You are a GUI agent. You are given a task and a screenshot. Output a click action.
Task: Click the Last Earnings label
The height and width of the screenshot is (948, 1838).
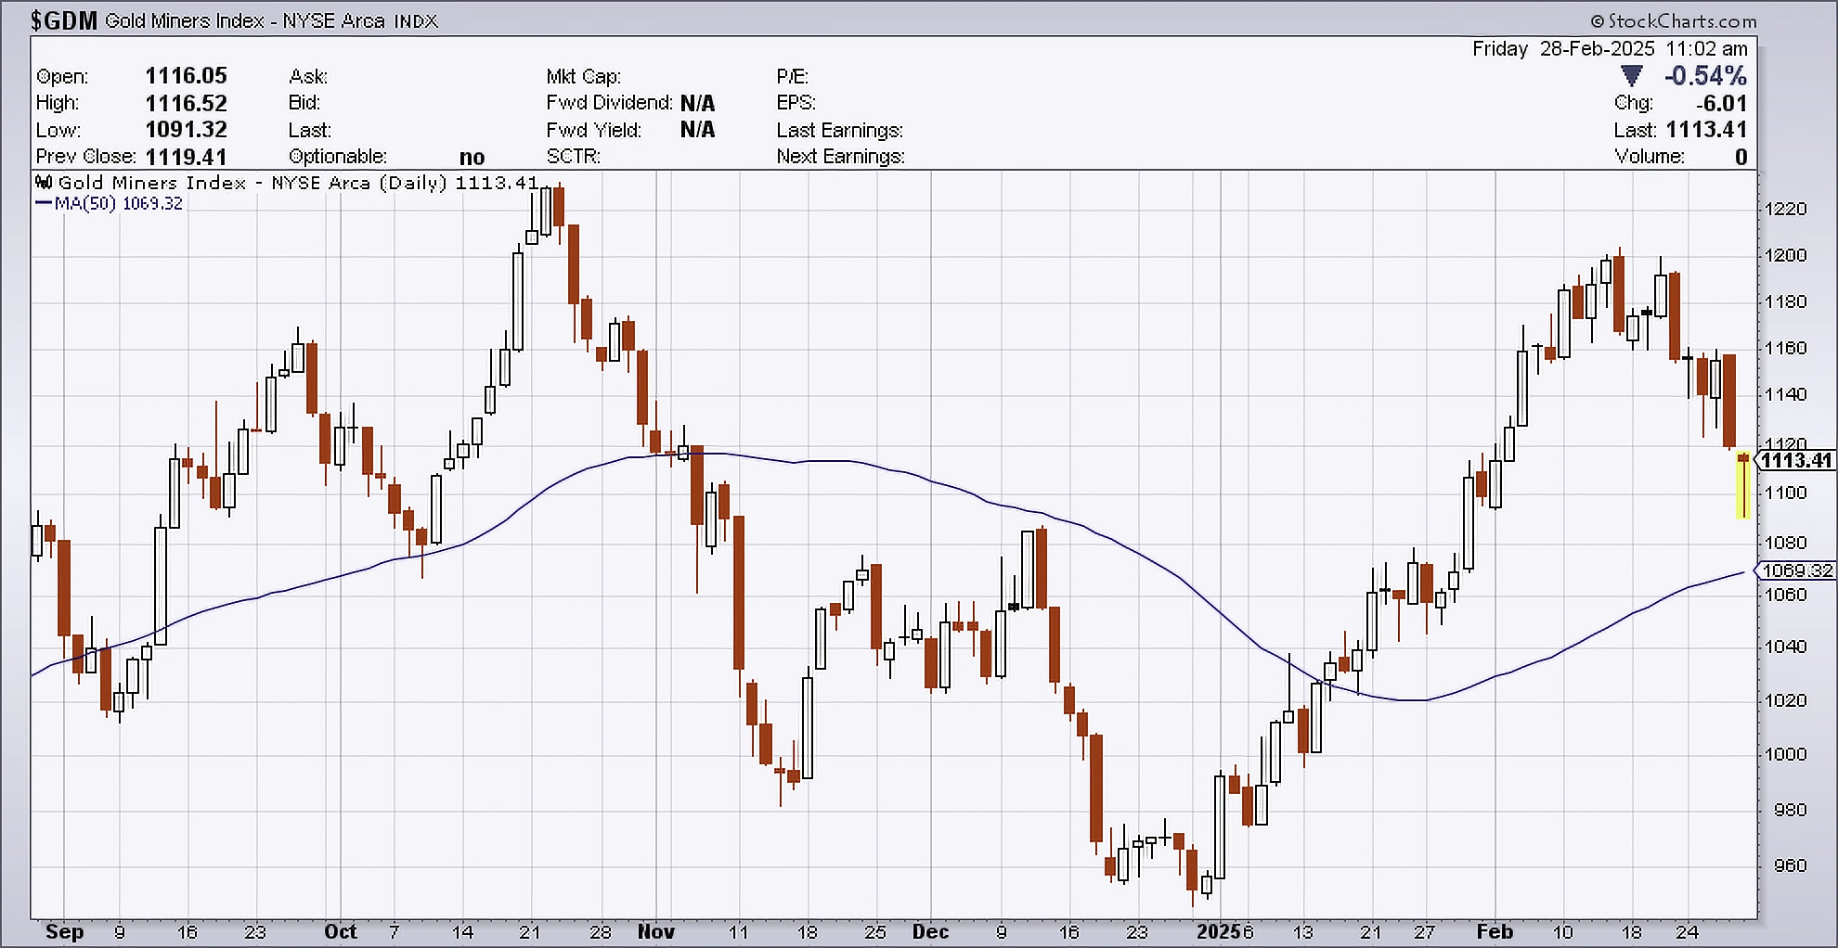pos(839,130)
